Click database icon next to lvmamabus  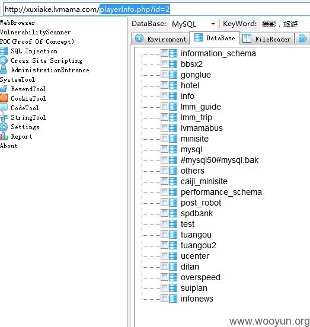pos(173,128)
